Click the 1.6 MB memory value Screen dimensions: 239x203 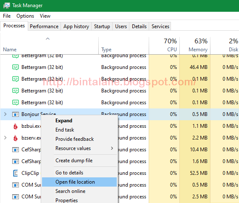[200, 161]
